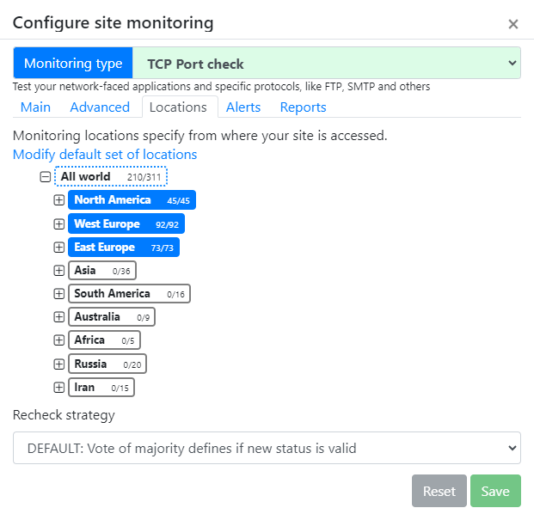Image resolution: width=534 pixels, height=508 pixels.
Task: Expand the Russia plus icon
Action: 59,364
